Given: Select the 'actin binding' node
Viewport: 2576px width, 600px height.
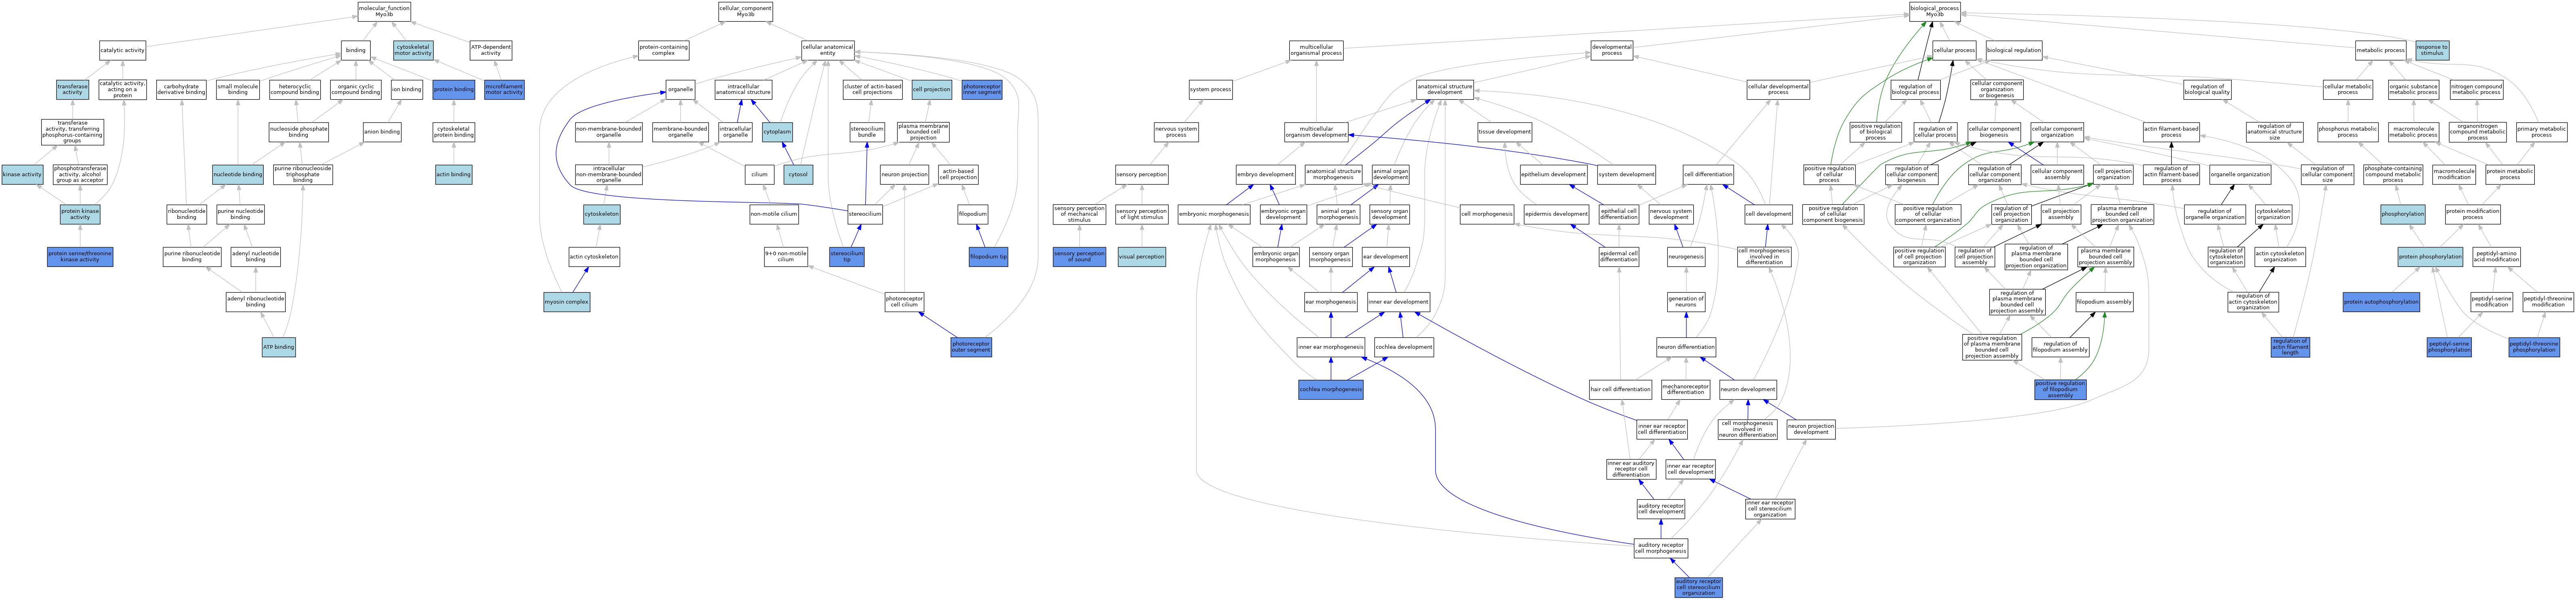Looking at the screenshot, I should pyautogui.click(x=454, y=175).
